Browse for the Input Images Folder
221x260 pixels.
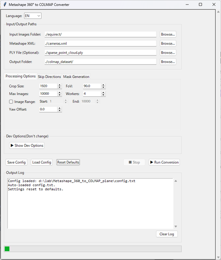(168, 34)
